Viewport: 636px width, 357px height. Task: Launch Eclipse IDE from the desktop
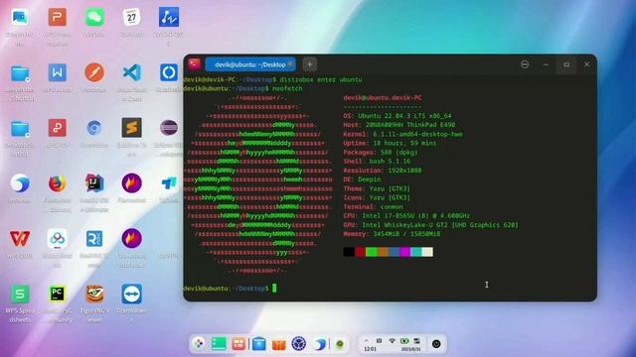169,128
